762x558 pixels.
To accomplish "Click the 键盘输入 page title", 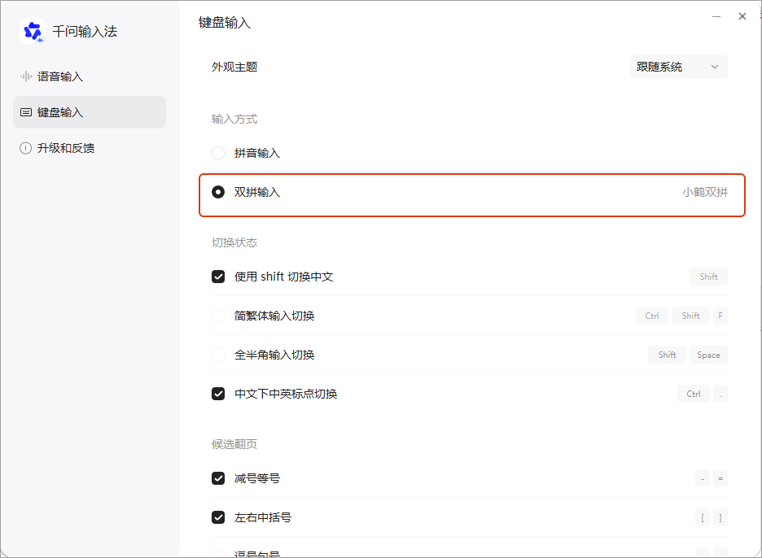I will pyautogui.click(x=225, y=22).
